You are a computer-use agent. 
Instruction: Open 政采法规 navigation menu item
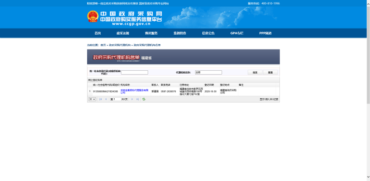click(123, 33)
